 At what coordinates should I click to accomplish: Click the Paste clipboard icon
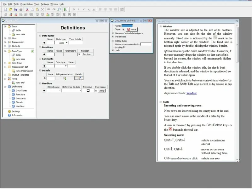(x=37, y=9)
